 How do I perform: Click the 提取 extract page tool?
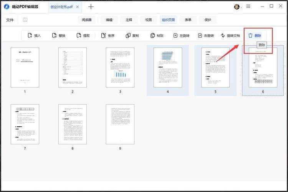(83, 35)
